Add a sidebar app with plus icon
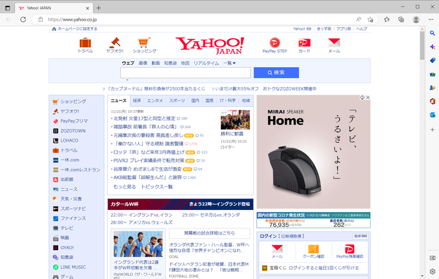 point(433,130)
